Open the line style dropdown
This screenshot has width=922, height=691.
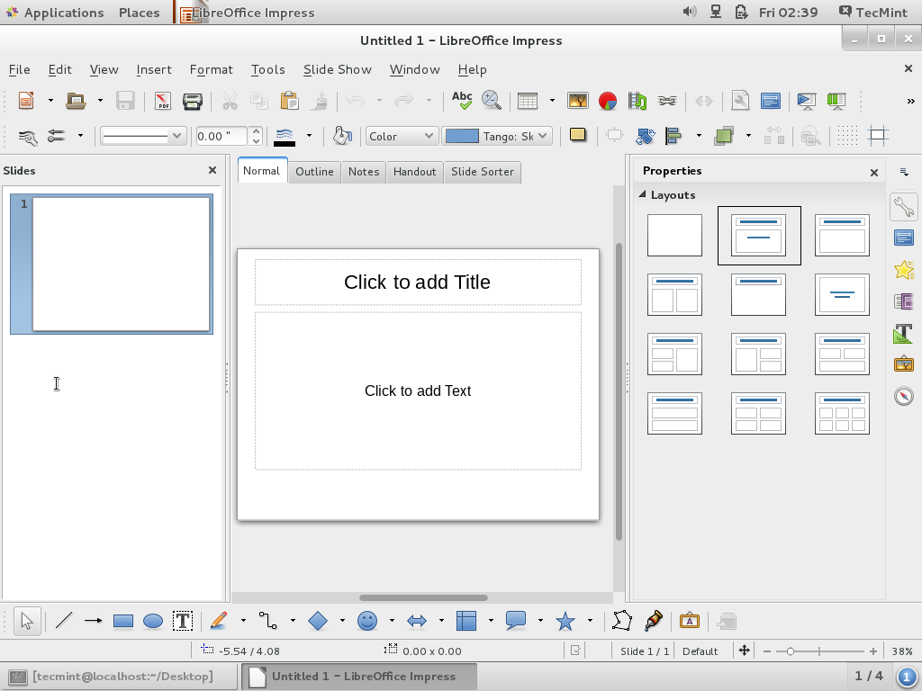(x=143, y=136)
